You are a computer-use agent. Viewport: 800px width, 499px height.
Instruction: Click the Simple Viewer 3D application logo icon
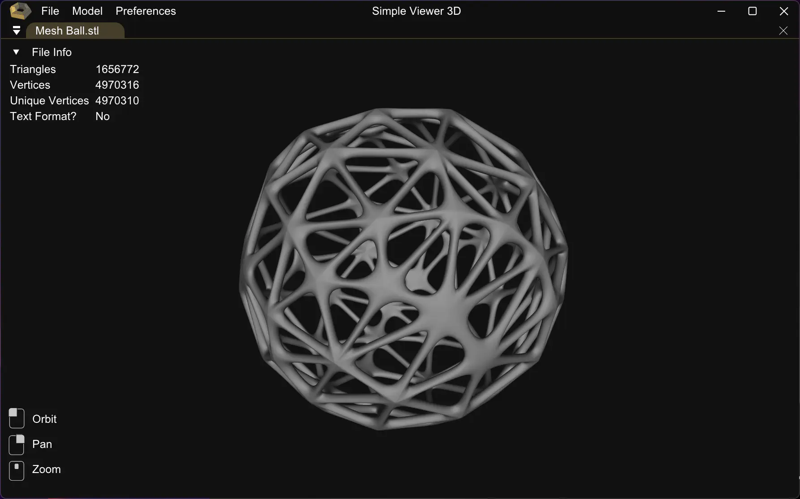coord(20,11)
